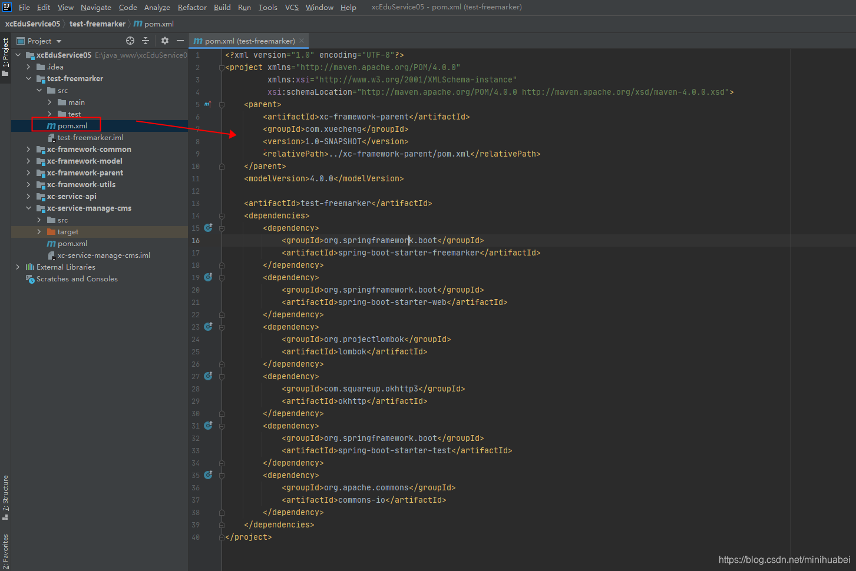
Task: Expand the main folder
Action: (x=49, y=102)
